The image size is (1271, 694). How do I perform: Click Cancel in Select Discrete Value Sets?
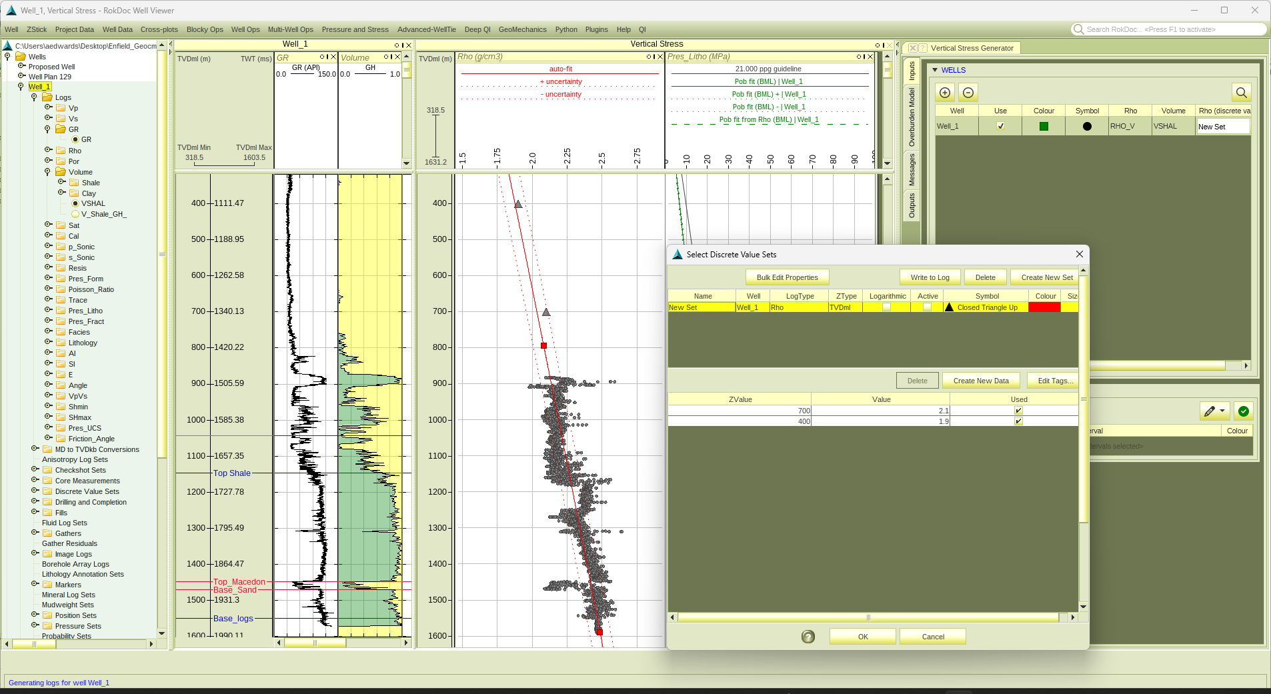(x=933, y=637)
